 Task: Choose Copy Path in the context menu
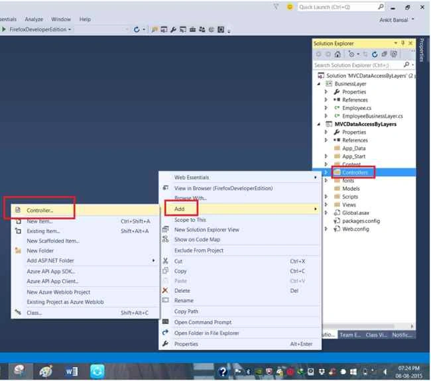[x=239, y=311]
